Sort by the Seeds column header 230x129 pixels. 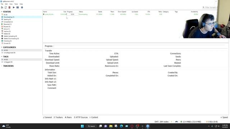(100, 11)
